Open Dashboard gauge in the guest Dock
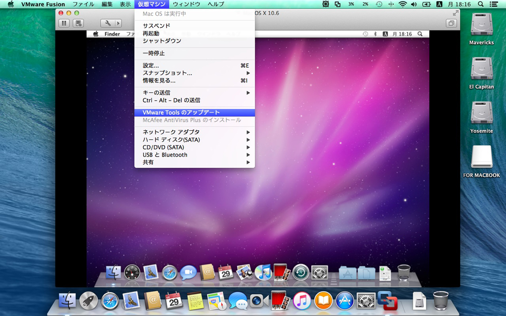 click(132, 273)
